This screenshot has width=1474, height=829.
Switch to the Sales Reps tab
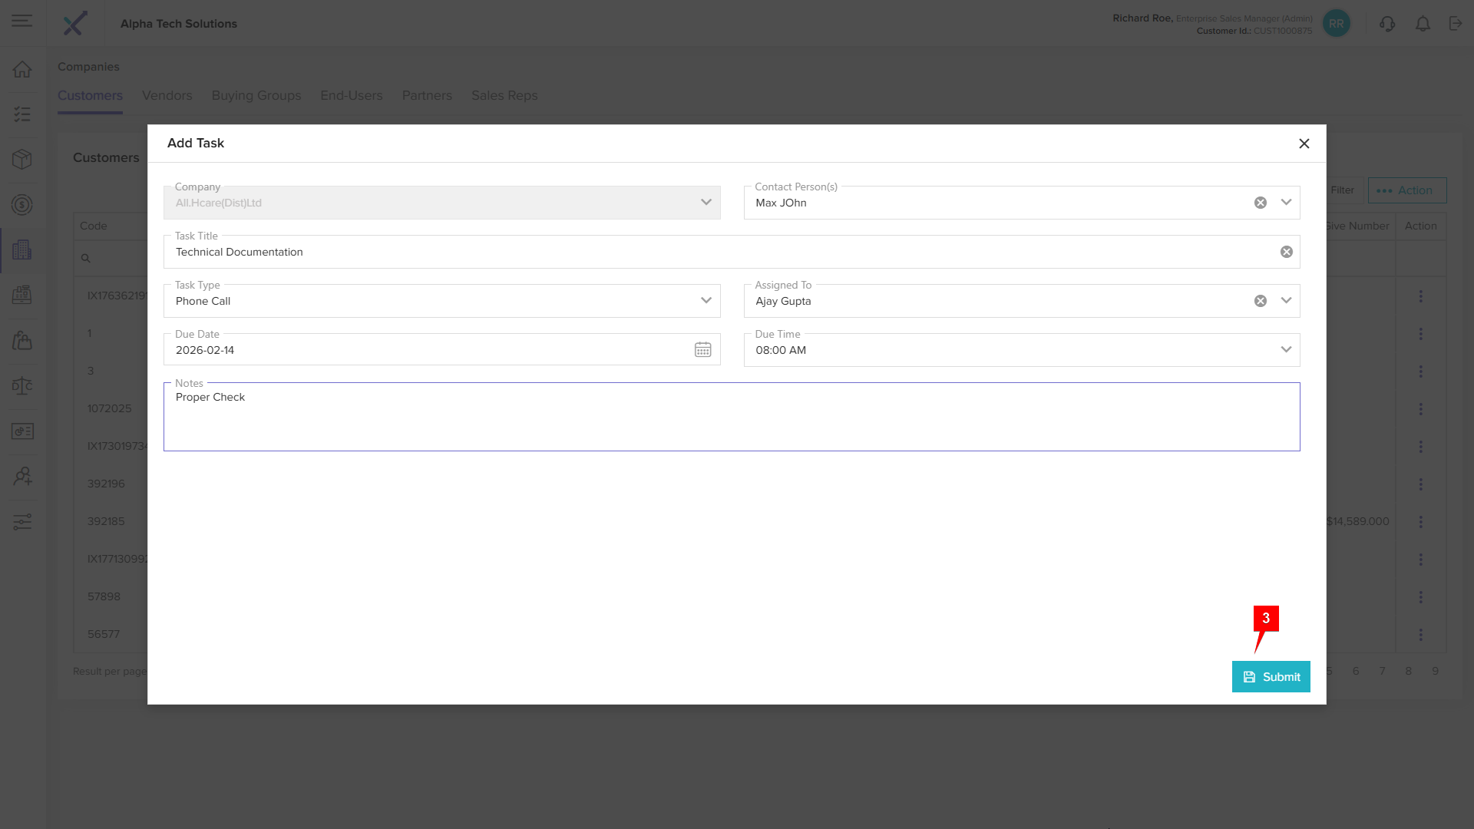(x=504, y=95)
